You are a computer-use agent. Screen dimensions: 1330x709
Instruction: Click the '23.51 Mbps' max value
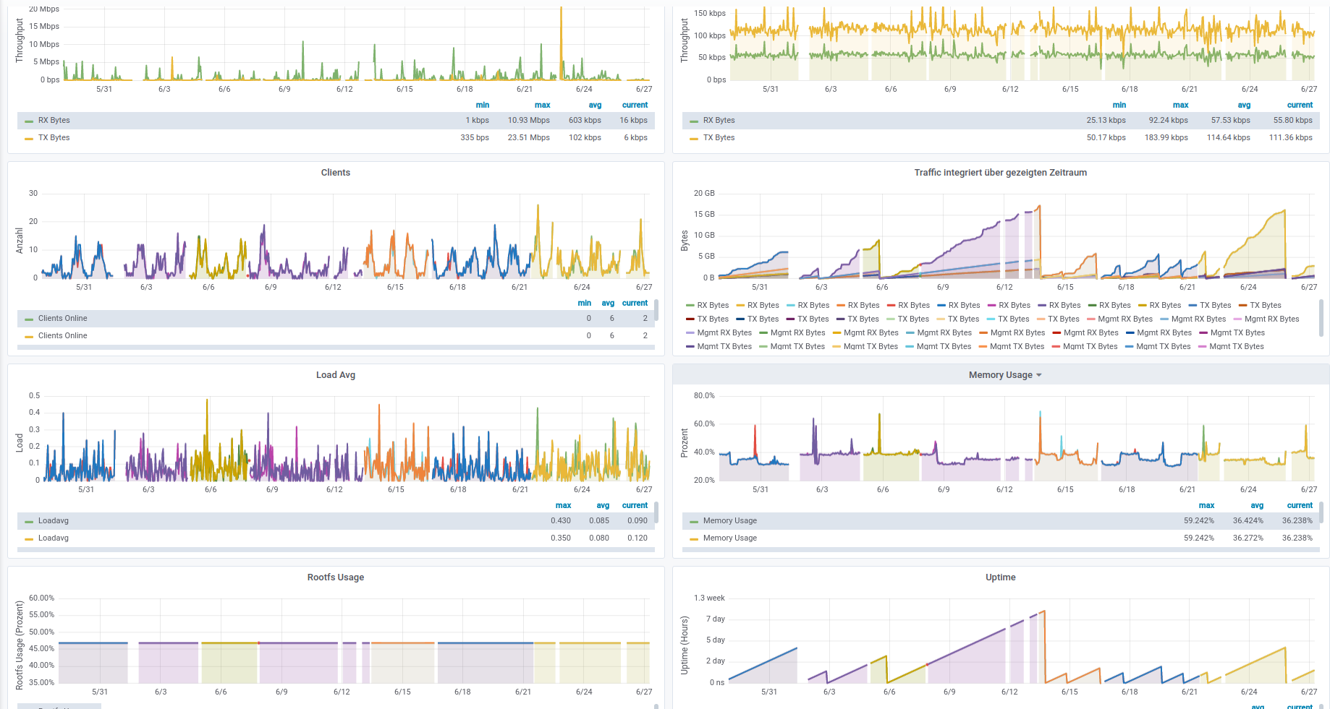(x=529, y=138)
